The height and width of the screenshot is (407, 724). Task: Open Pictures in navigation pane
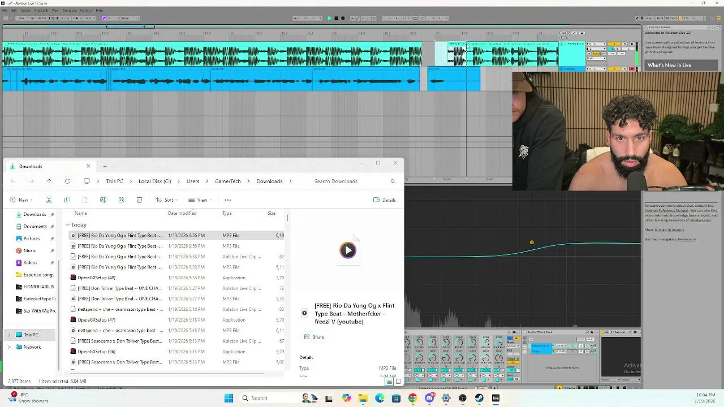pyautogui.click(x=31, y=239)
